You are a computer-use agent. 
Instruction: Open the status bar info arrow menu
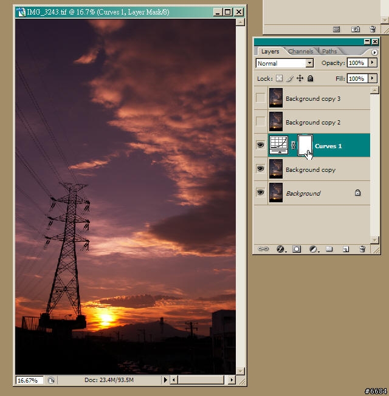(165, 380)
